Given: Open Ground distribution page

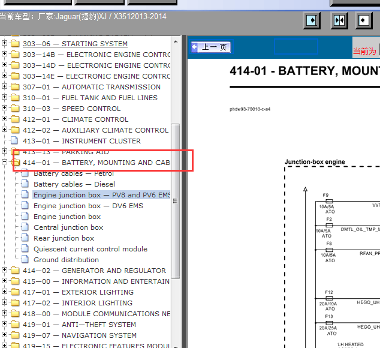Looking at the screenshot, I should [66, 260].
